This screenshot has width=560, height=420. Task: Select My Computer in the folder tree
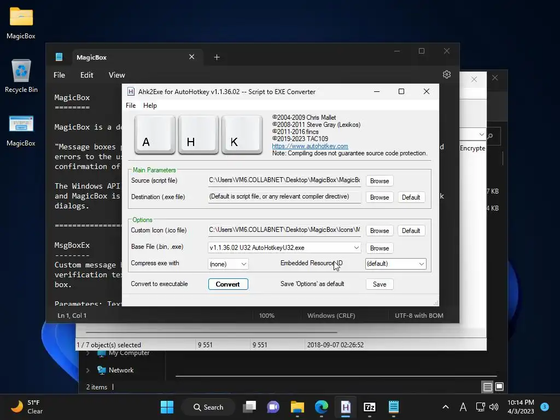(x=129, y=353)
